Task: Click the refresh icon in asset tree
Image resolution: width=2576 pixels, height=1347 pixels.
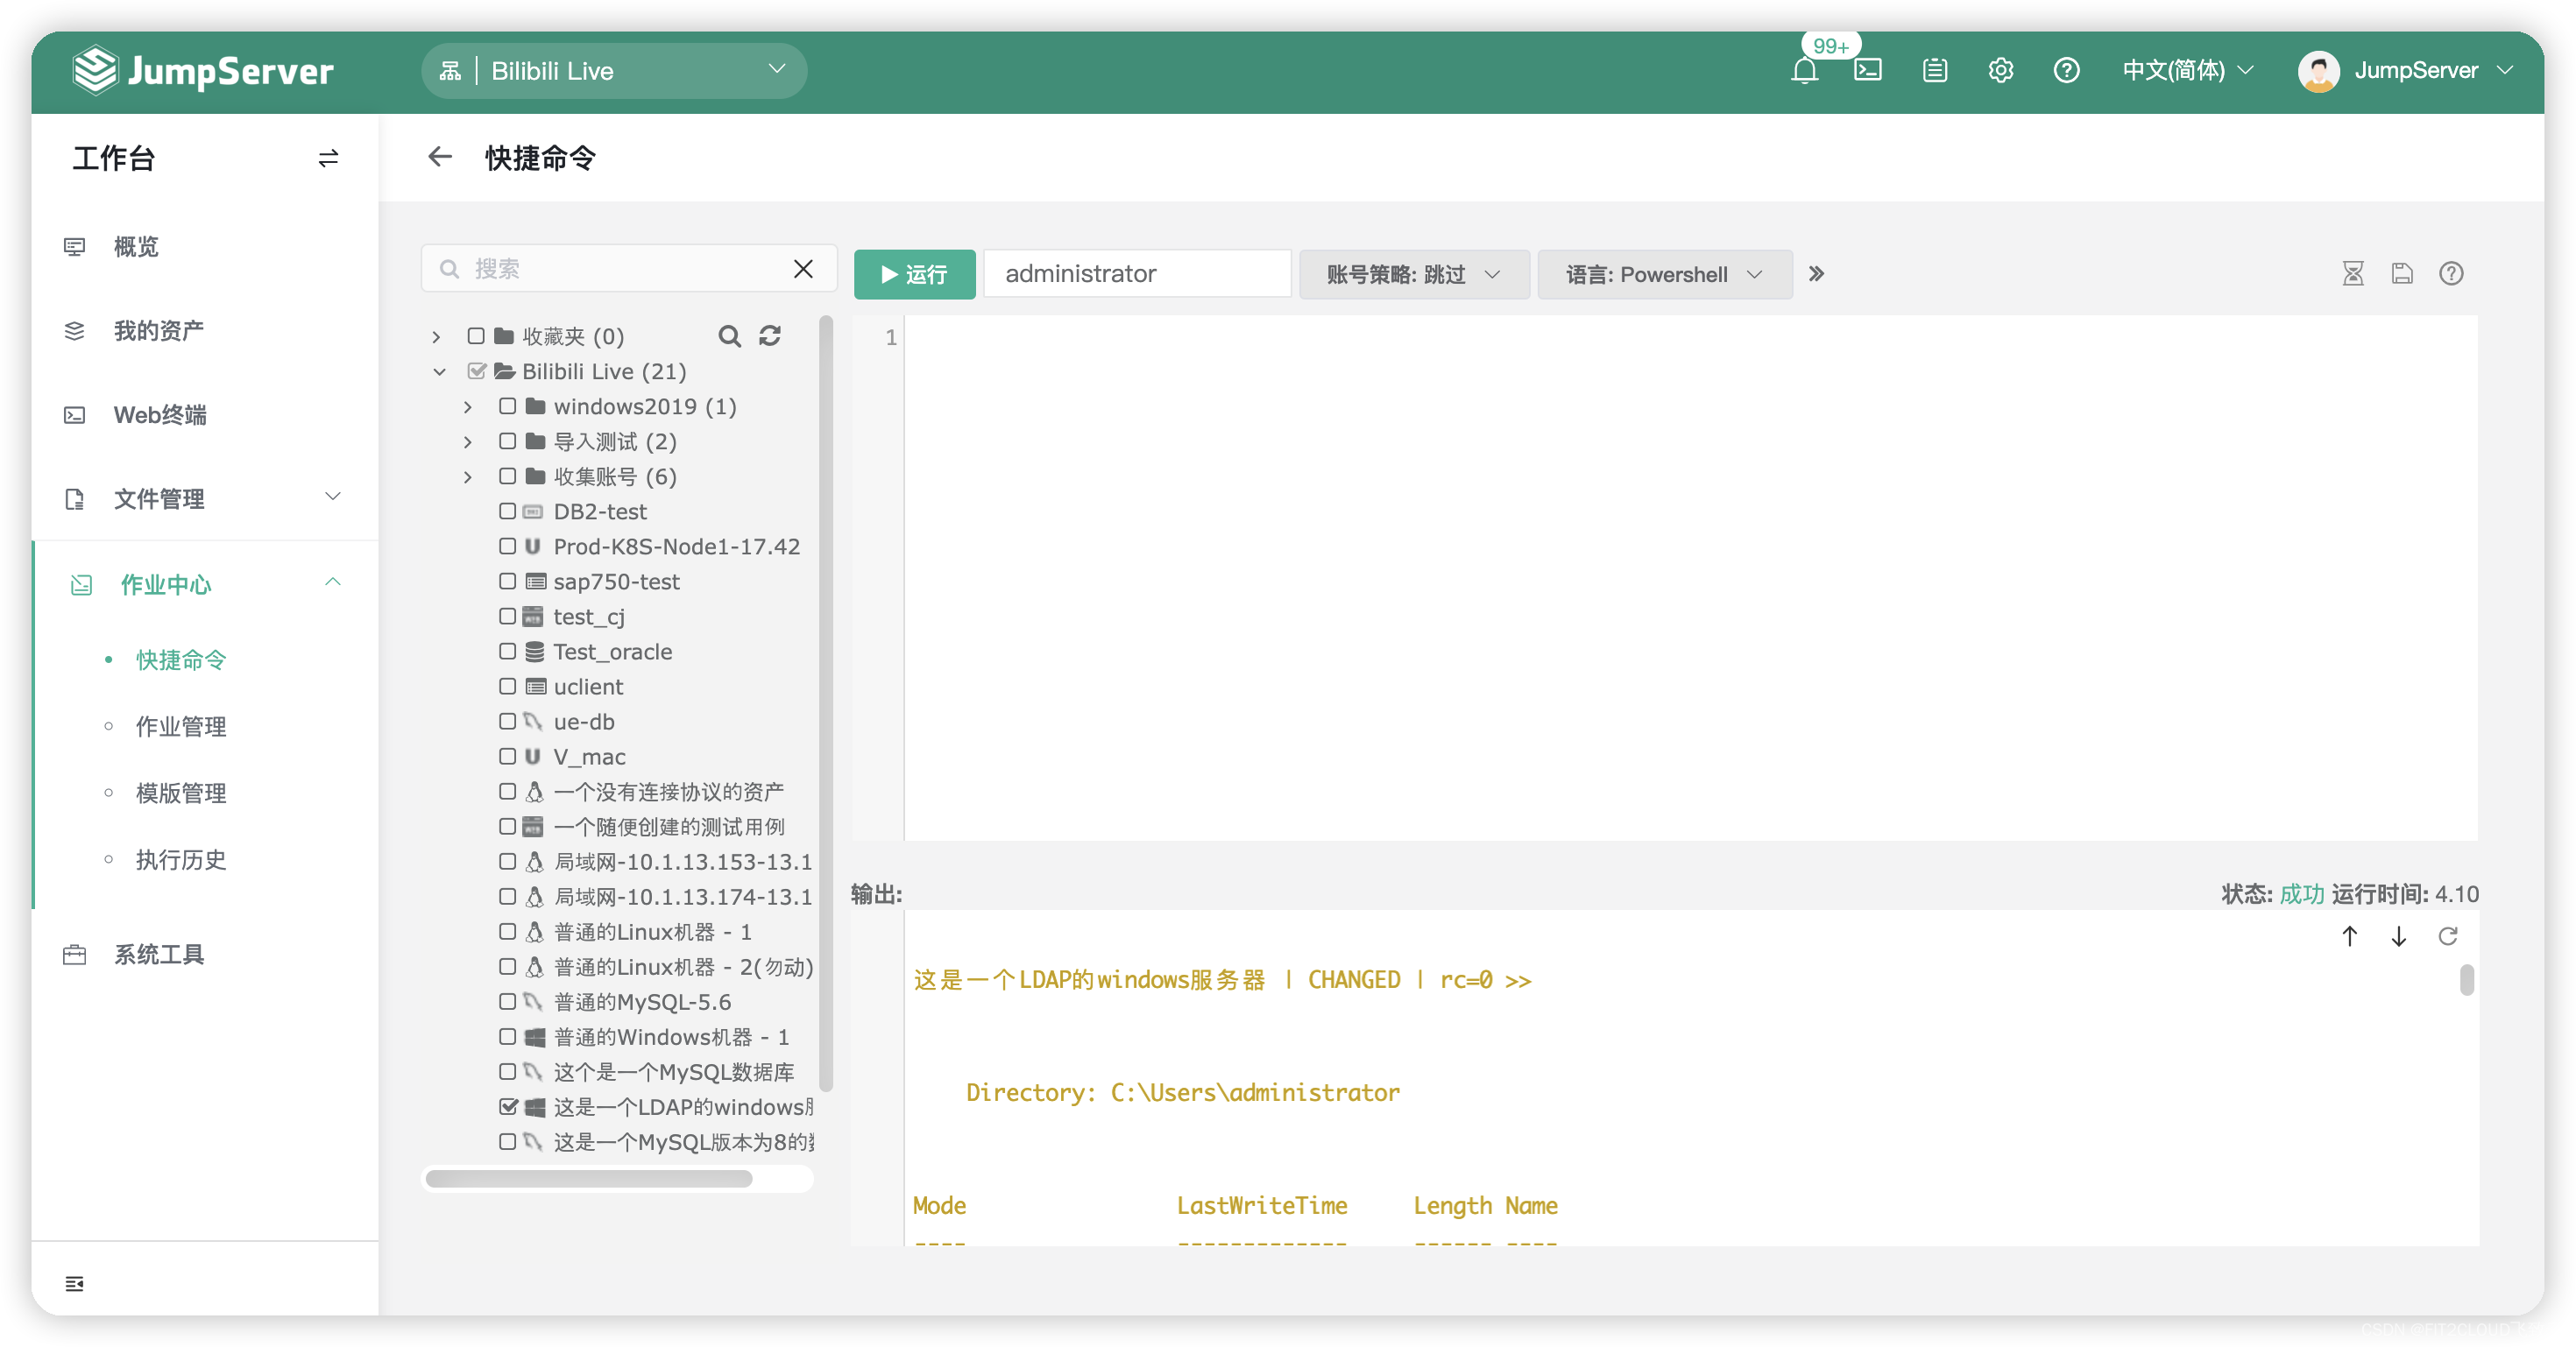Action: click(x=769, y=335)
